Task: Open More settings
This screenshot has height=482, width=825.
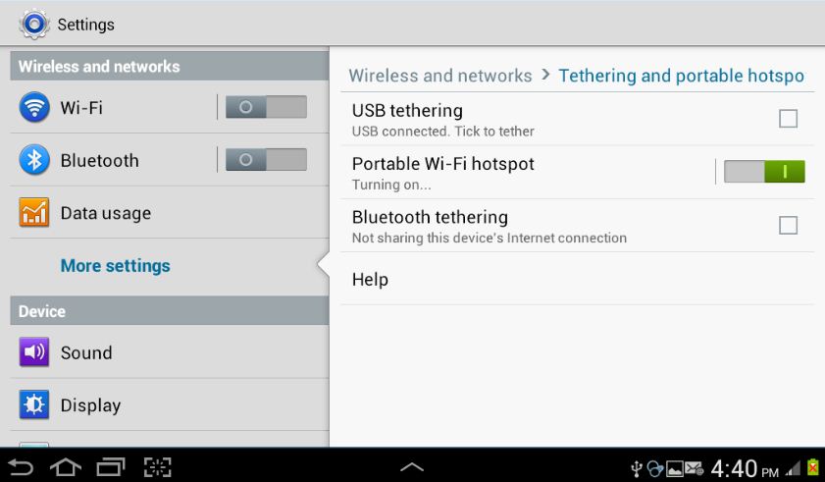Action: 115,265
